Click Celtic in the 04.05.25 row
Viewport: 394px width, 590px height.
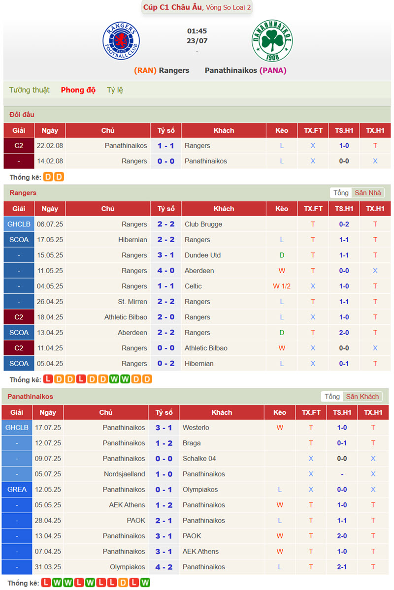coord(193,286)
